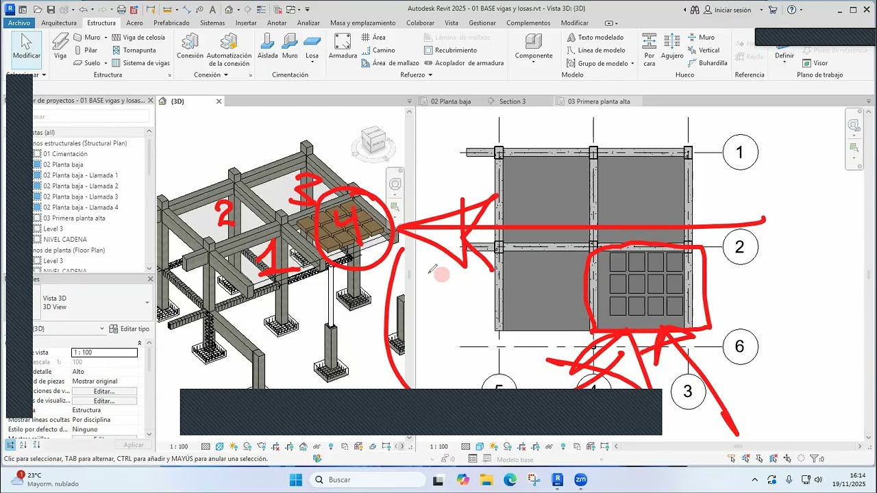Screen dimensions: 877x493
Task: Open the Sistema de vigas tool
Action: [140, 63]
